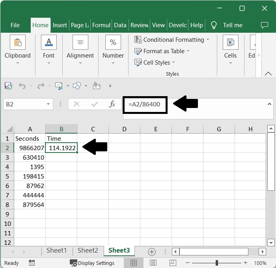Select column C header

[x=93, y=129]
